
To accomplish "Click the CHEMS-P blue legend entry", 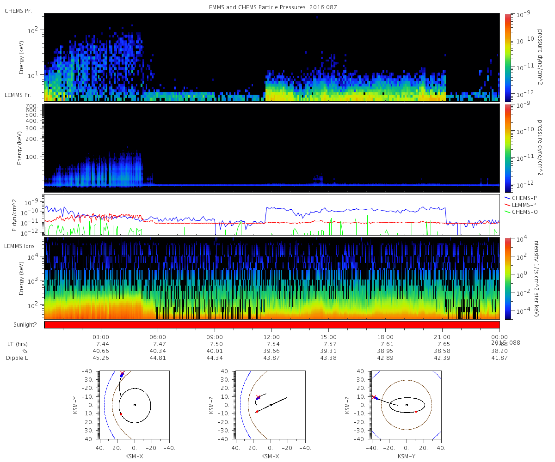I will click(521, 198).
